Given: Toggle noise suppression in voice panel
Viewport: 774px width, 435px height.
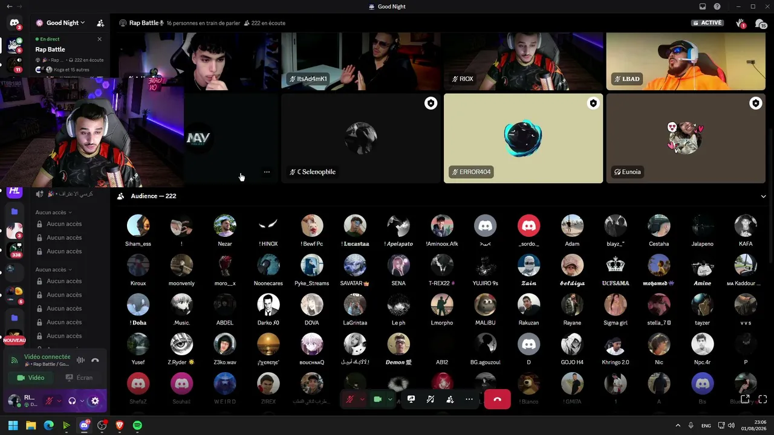Looking at the screenshot, I should tap(80, 360).
